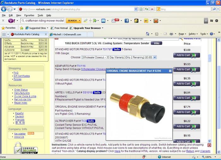This screenshot has width=221, height=160.
Task: Click the browser Forward arrow button
Action: pos(9,9)
